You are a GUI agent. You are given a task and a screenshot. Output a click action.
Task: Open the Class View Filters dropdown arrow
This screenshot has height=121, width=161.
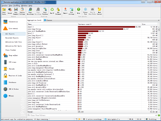pyautogui.click(x=156, y=115)
